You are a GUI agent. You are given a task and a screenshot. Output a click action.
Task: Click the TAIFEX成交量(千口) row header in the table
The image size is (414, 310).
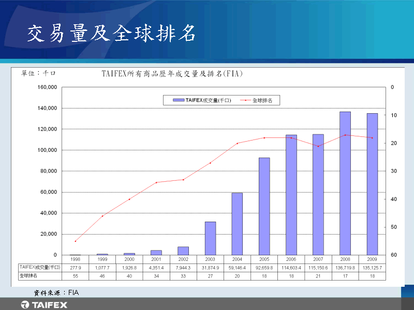40,268
